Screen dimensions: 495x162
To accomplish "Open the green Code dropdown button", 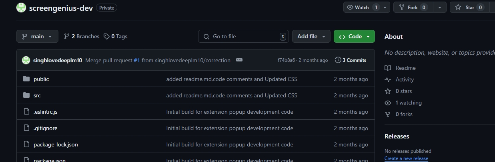I will pyautogui.click(x=354, y=36).
